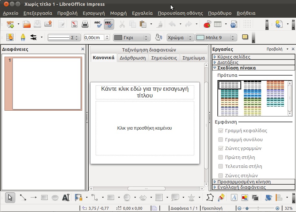The image size is (296, 212).
Task: Select the Block Arrows tool
Action: pos(143,198)
